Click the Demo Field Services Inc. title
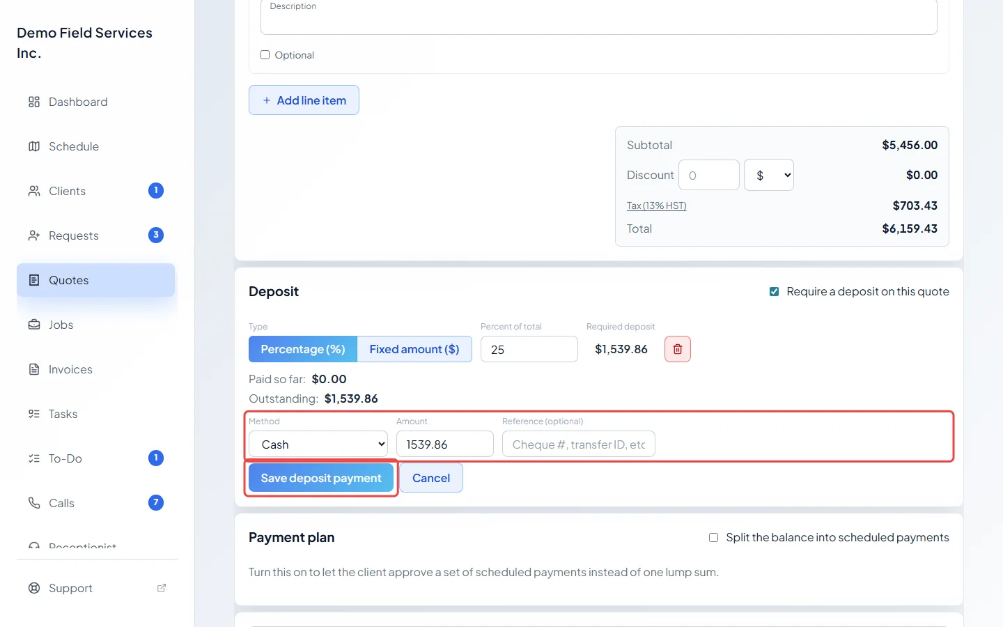 pos(84,42)
